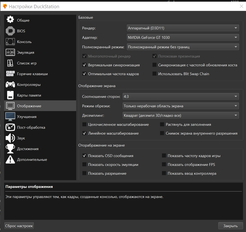Select Консоль in the sidebar
246x232 pixels.
tap(40, 41)
